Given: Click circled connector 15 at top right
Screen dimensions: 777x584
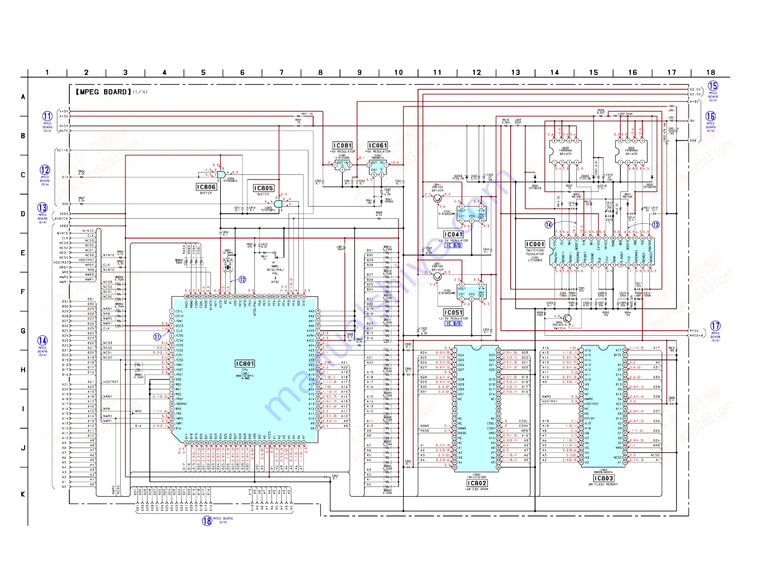Looking at the screenshot, I should click(713, 86).
